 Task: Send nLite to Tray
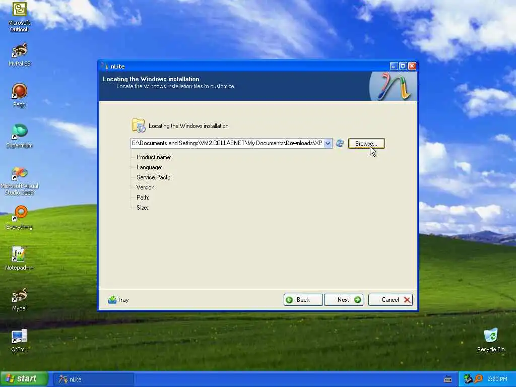click(x=118, y=300)
